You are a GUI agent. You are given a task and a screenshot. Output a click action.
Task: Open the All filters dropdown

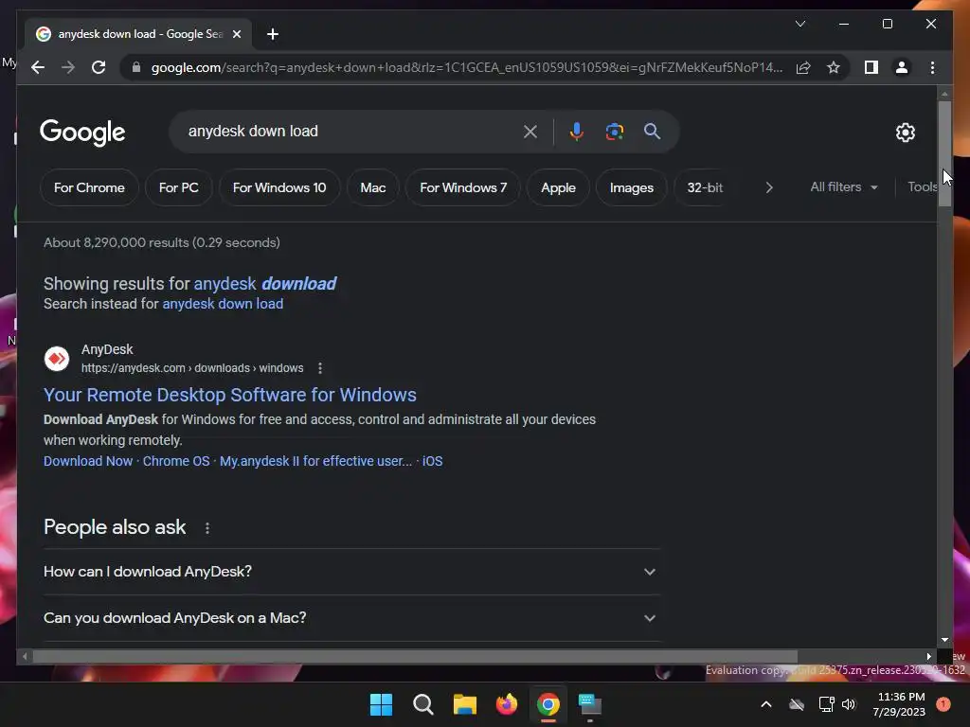(x=844, y=186)
